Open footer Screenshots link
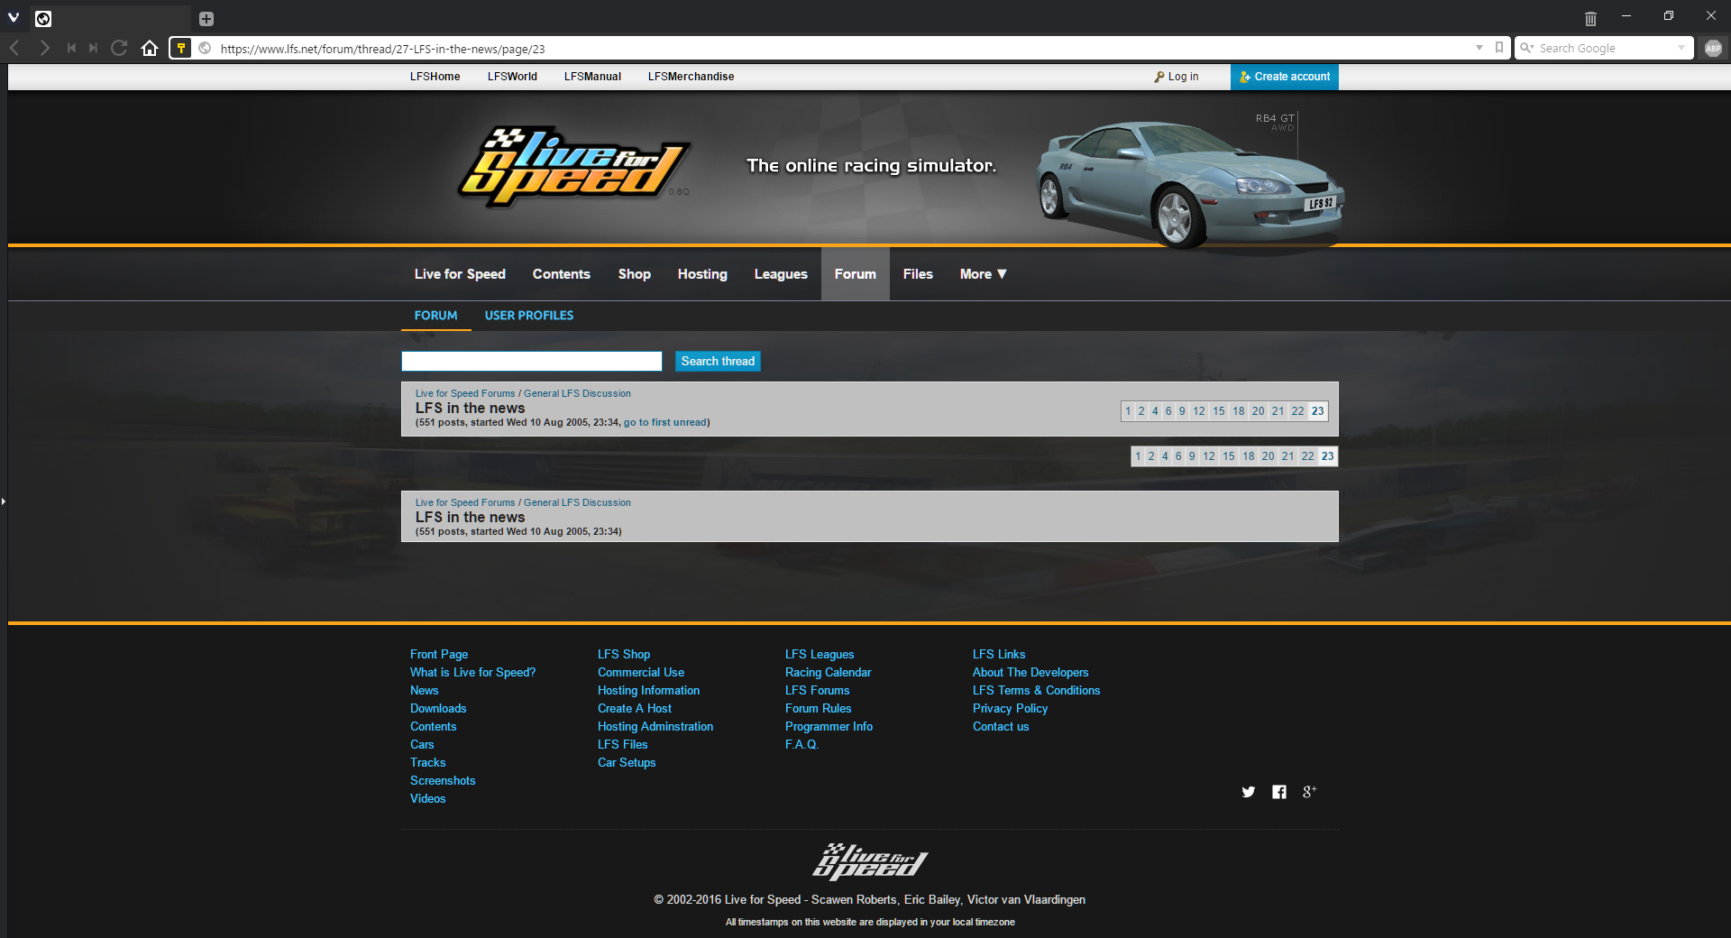This screenshot has width=1731, height=938. [443, 781]
